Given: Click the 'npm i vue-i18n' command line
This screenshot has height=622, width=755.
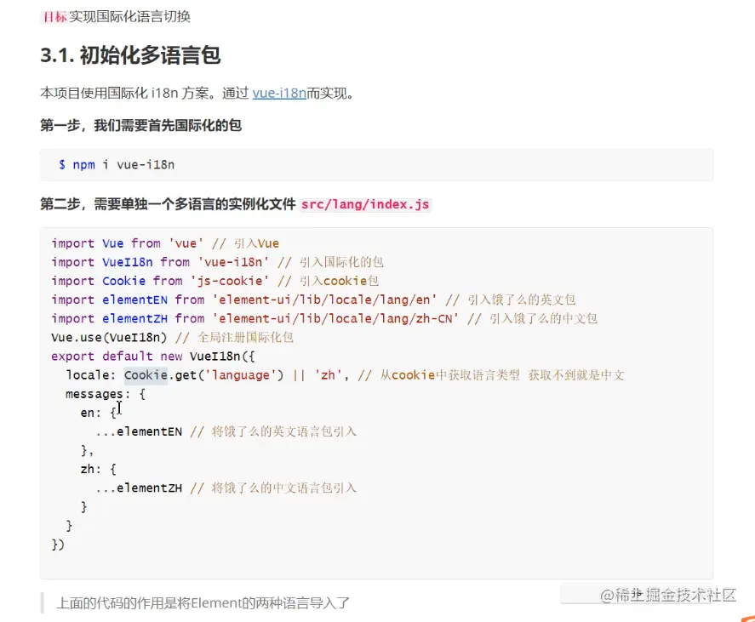Looking at the screenshot, I should (116, 165).
